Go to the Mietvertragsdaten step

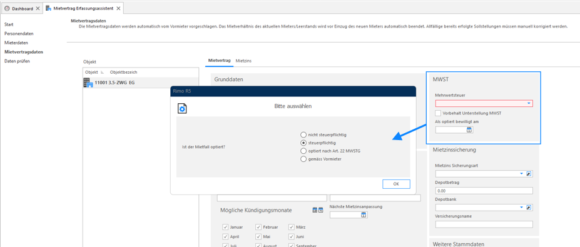coord(24,52)
